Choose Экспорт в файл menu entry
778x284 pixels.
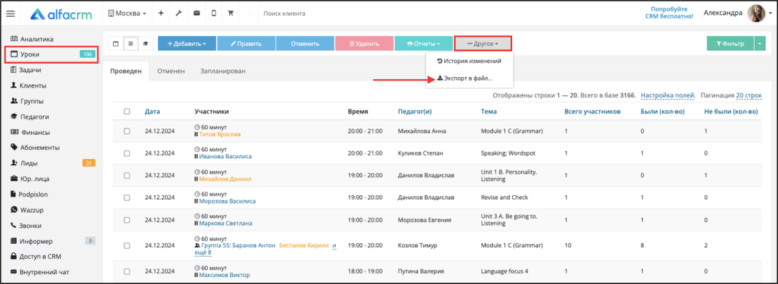[465, 78]
